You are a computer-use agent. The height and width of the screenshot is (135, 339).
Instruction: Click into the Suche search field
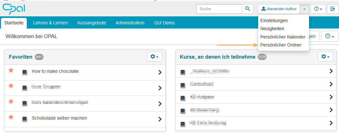tap(219, 9)
